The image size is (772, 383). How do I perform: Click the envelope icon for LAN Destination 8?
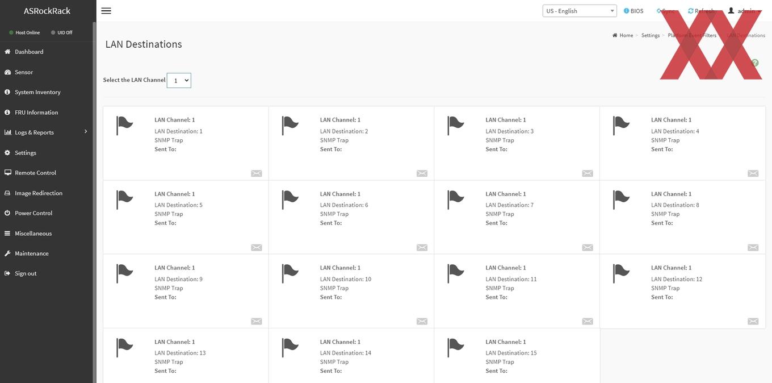click(753, 247)
